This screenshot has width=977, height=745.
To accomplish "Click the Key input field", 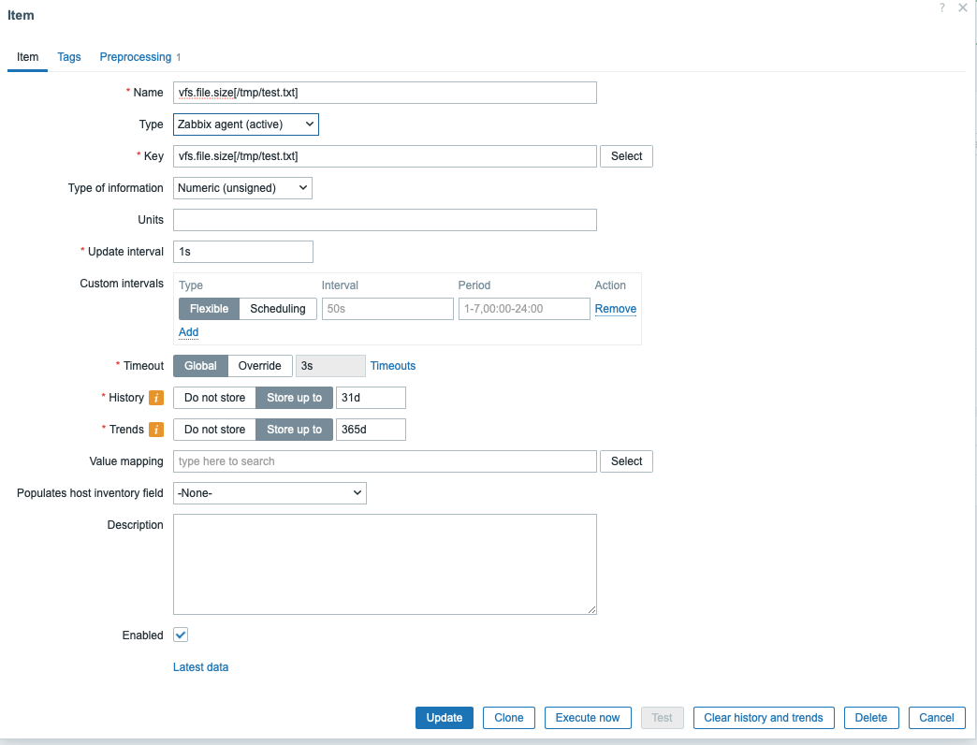I will (x=385, y=156).
